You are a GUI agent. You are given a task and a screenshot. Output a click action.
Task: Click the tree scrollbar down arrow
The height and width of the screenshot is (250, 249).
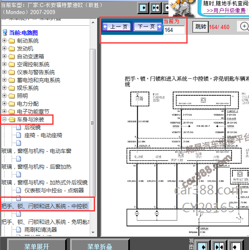93,233
